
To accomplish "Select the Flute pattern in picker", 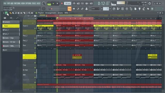I will tap(11, 26).
